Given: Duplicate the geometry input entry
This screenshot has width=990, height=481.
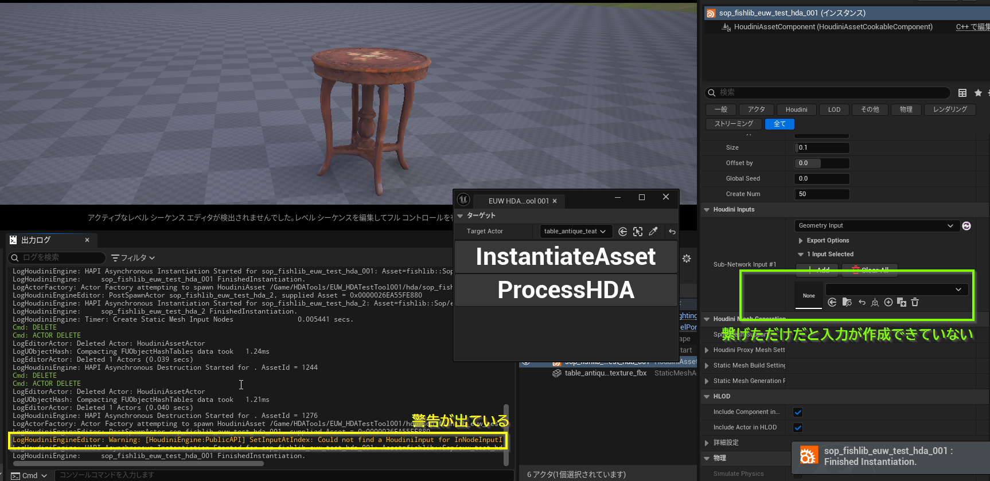Looking at the screenshot, I should coord(901,302).
